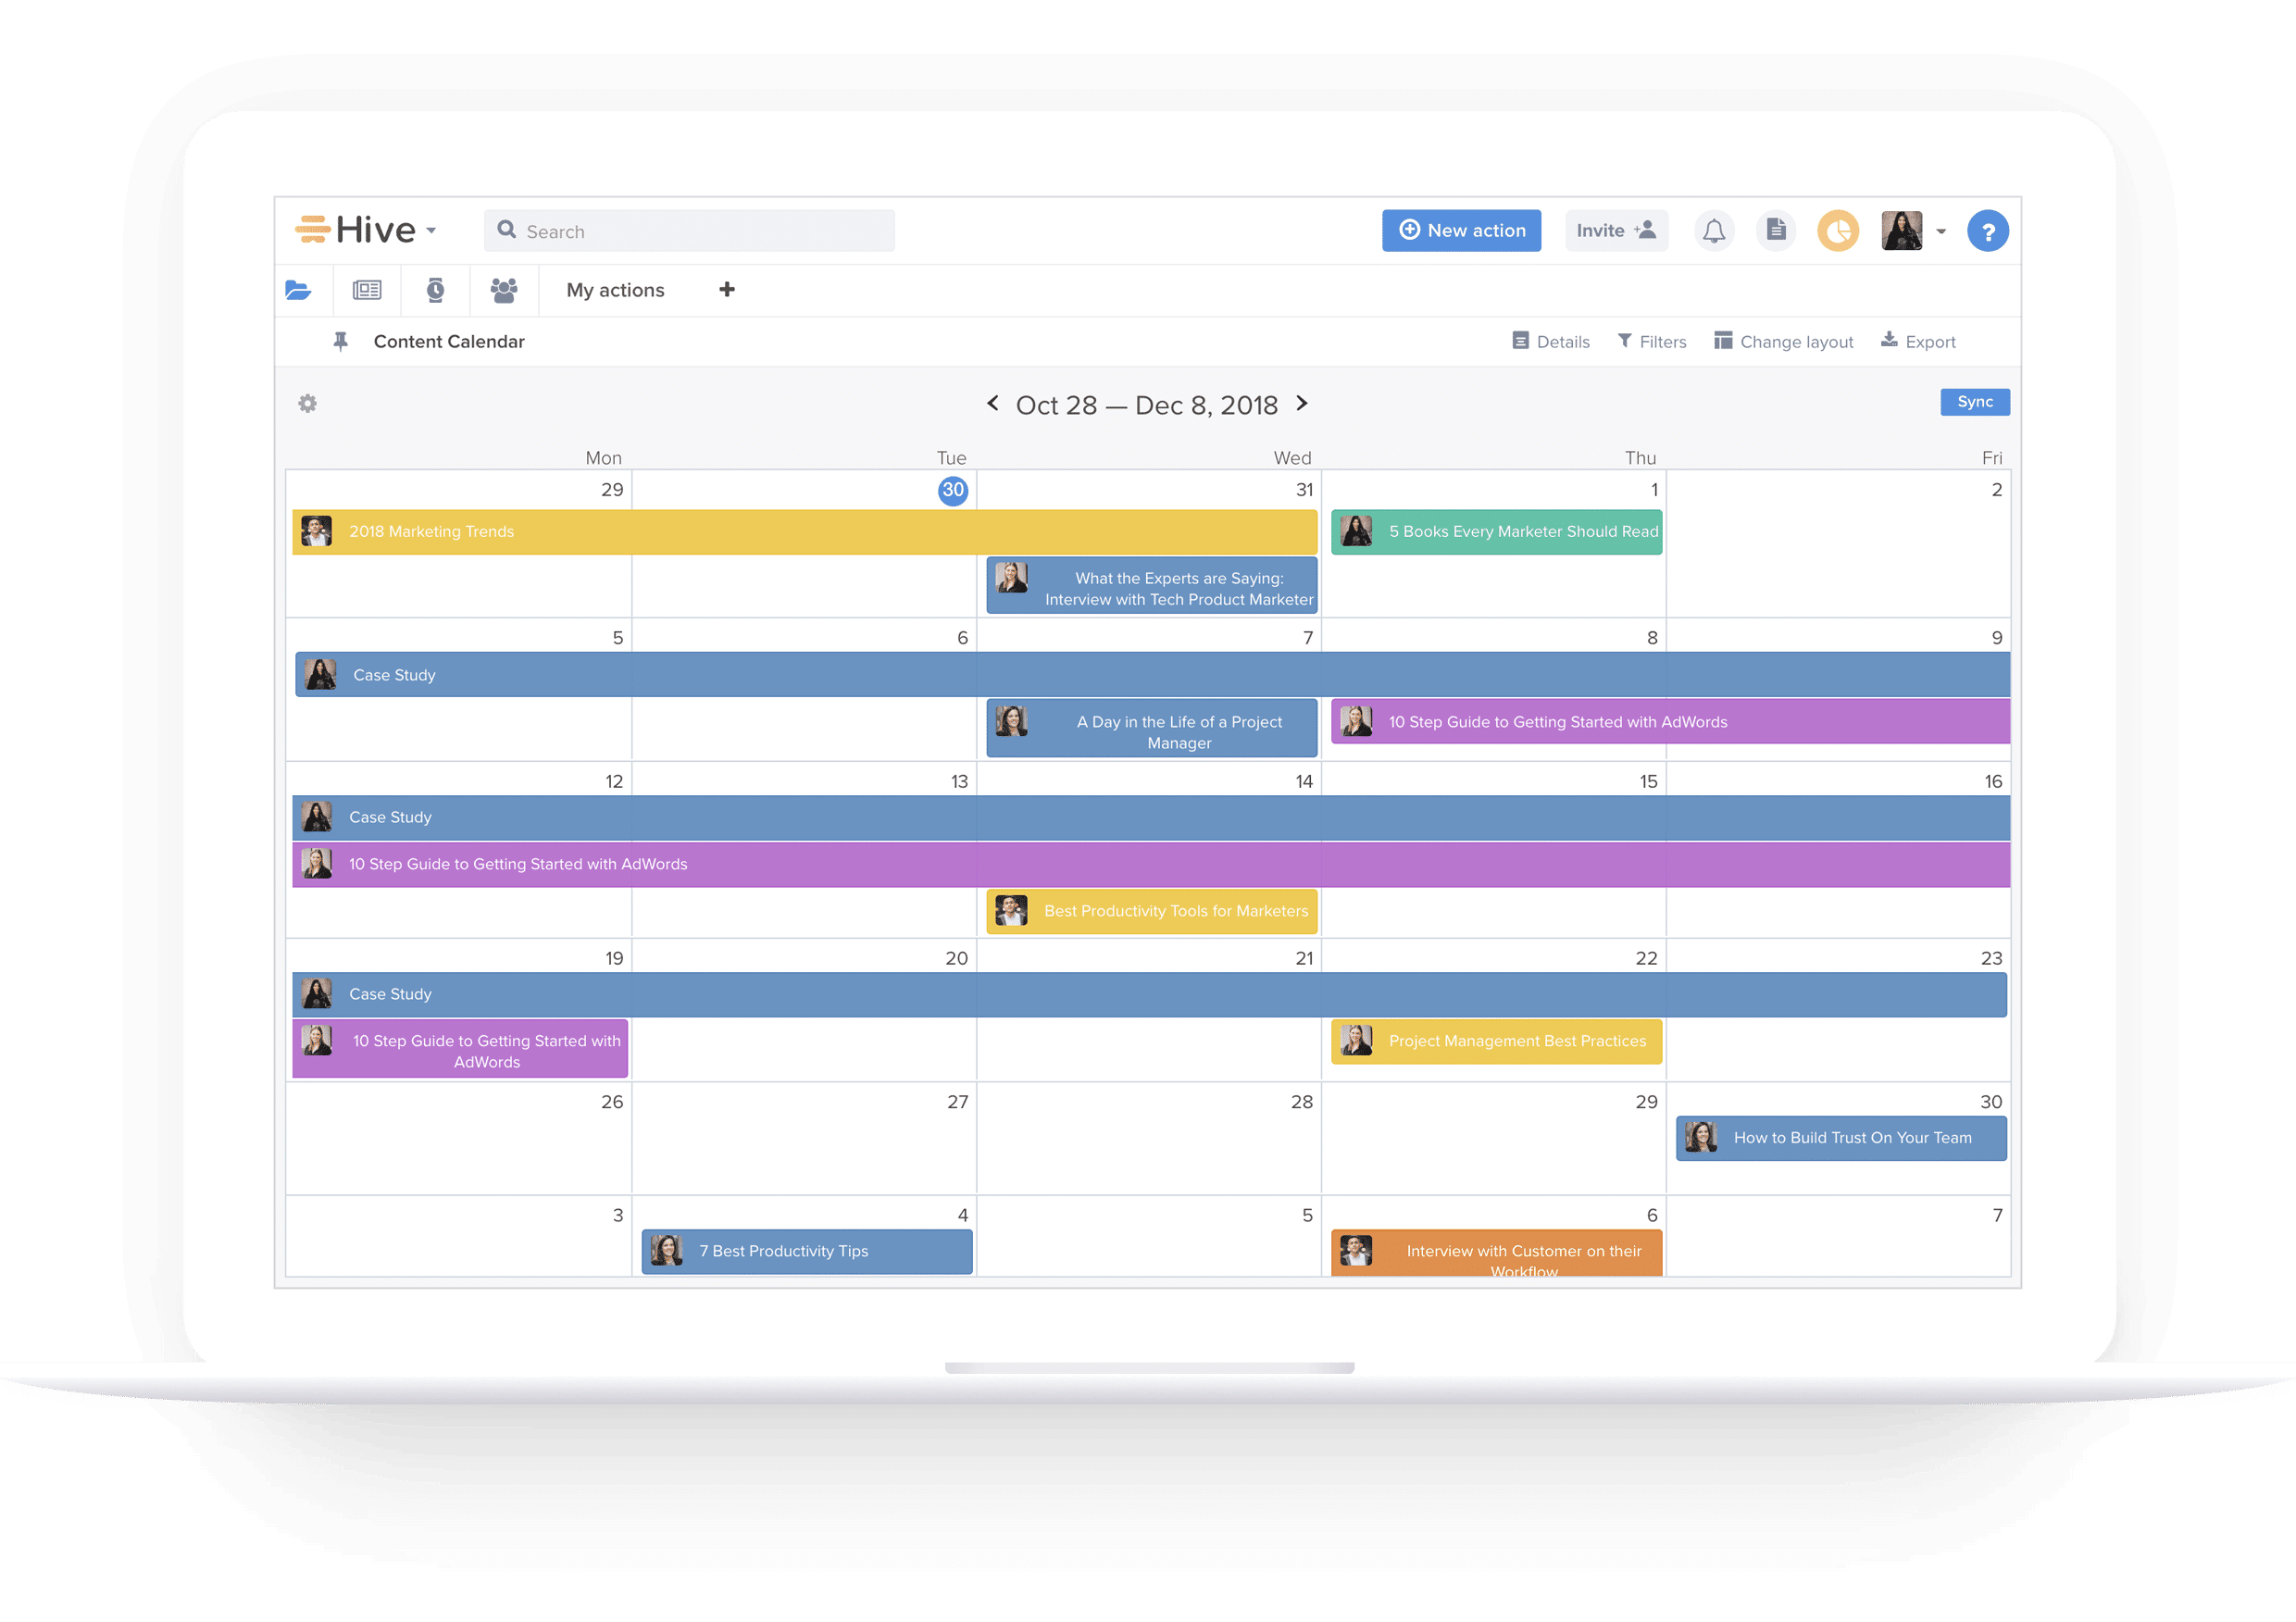Open the notifications bell icon
This screenshot has height=1622, width=2296.
tap(1712, 228)
